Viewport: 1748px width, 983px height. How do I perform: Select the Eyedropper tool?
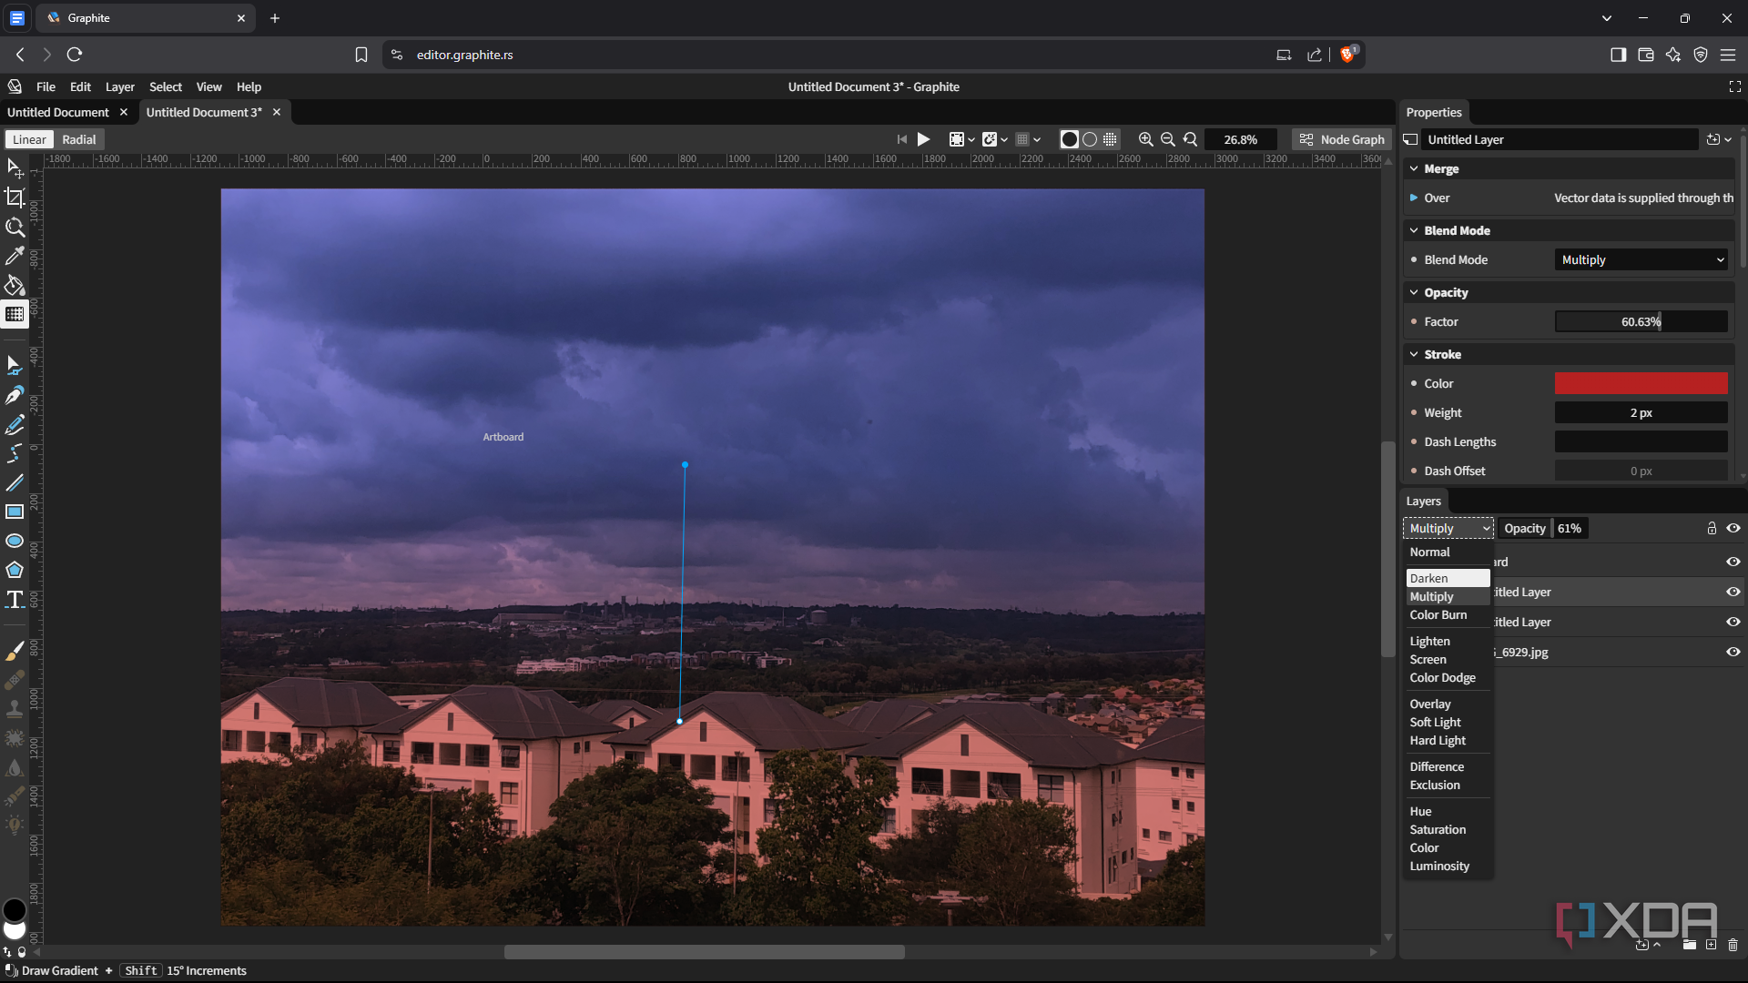[15, 256]
